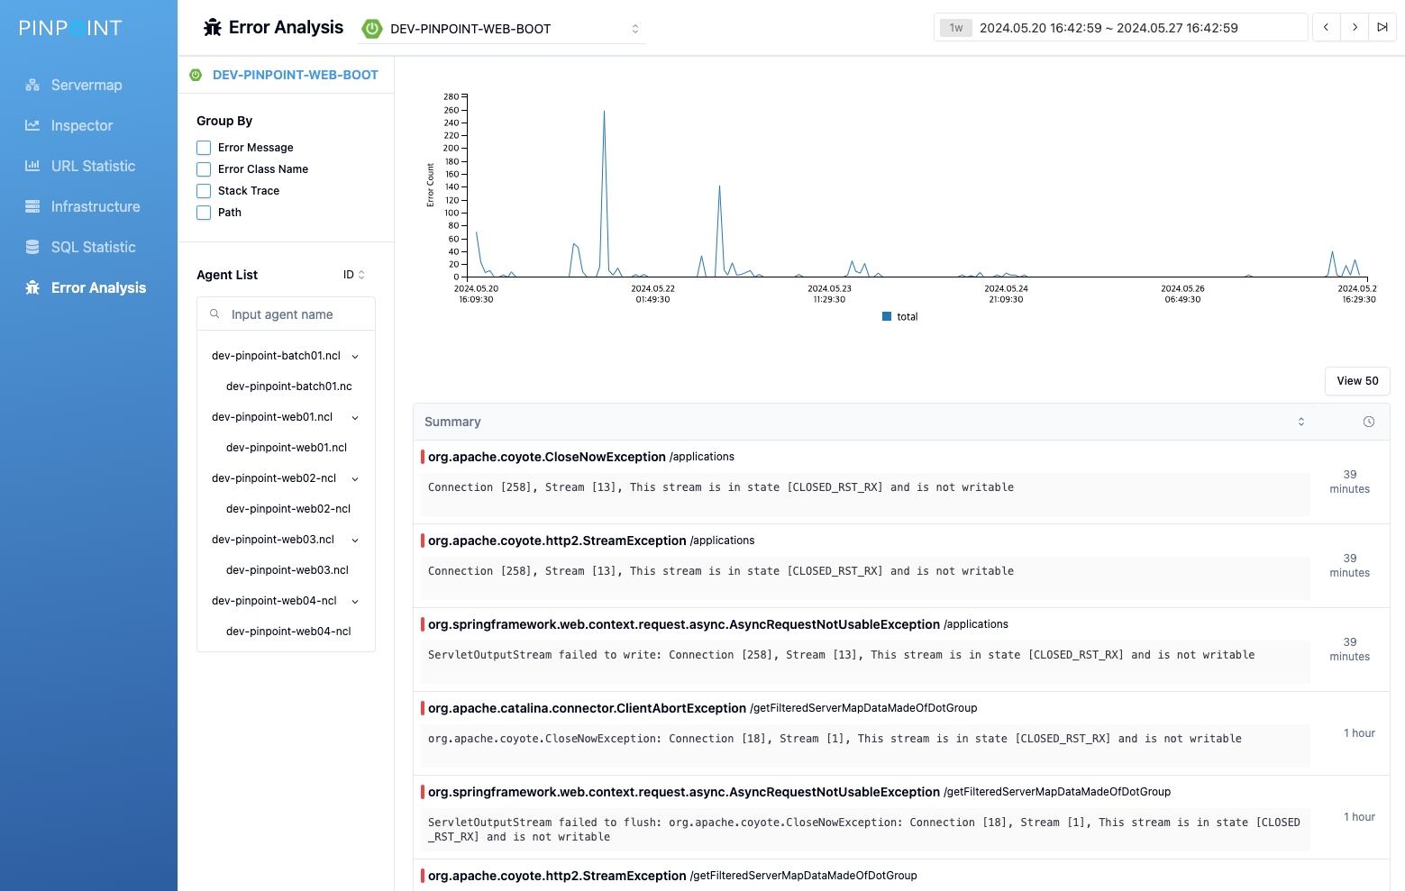Check the Error Class Name box
The image size is (1405, 891).
[x=204, y=169]
